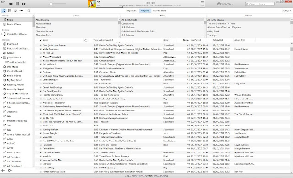Uncheck the Break Stuff song
This screenshot has height=178, width=293.
pyautogui.click(x=41, y=84)
